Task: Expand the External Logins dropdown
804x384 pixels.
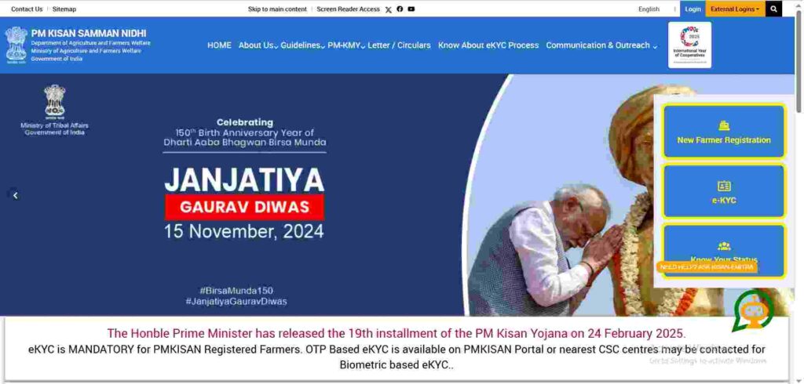Action: point(735,9)
